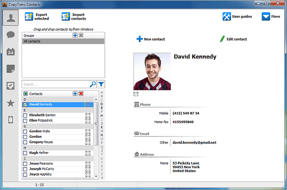Open the Messages speech bubble section
This screenshot has height=190, width=287.
point(11,34)
